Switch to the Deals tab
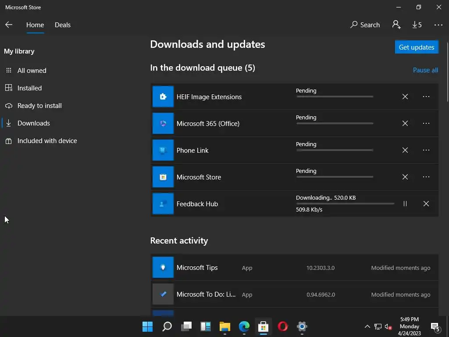449x337 pixels. click(63, 25)
